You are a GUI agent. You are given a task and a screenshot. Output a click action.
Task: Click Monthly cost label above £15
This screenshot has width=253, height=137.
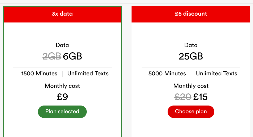[191, 86]
